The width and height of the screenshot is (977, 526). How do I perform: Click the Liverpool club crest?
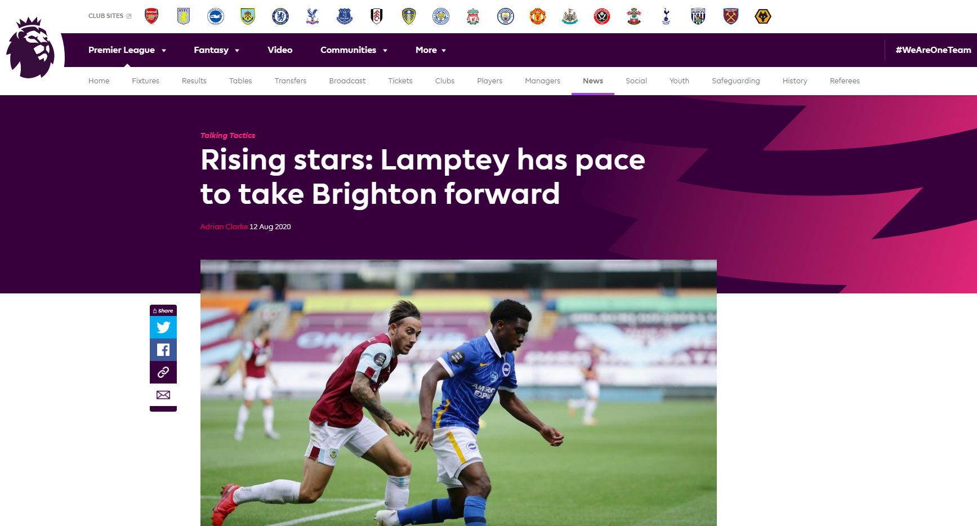click(473, 16)
